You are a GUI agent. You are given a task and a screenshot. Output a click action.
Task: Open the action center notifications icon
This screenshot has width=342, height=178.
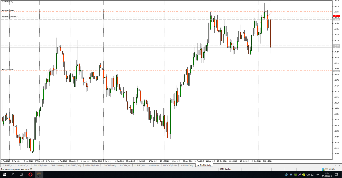[336, 175]
